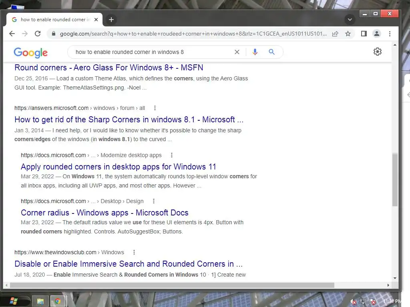The height and width of the screenshot is (307, 410).
Task: Open more options for 'Modernize desktop apps' result
Action: pyautogui.click(x=171, y=155)
